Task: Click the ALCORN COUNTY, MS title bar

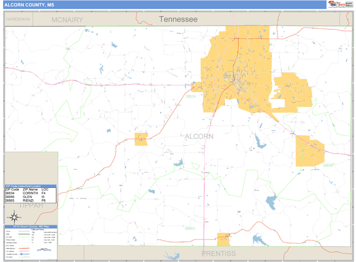Action: coord(30,4)
